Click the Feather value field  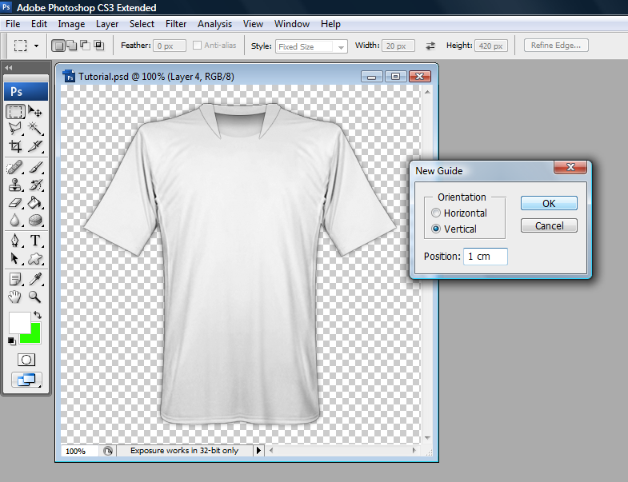pyautogui.click(x=170, y=46)
